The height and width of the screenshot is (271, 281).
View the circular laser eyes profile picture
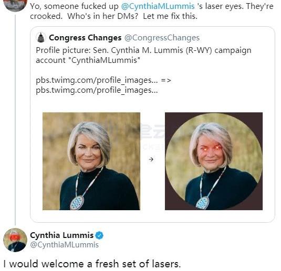214,161
